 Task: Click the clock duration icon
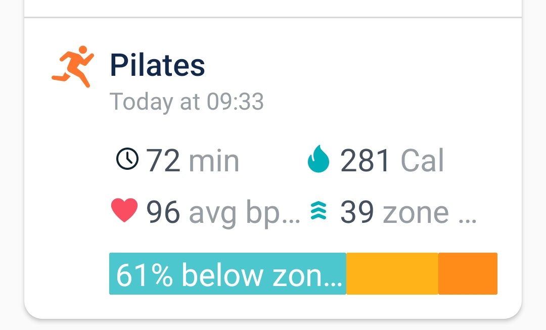pos(127,159)
